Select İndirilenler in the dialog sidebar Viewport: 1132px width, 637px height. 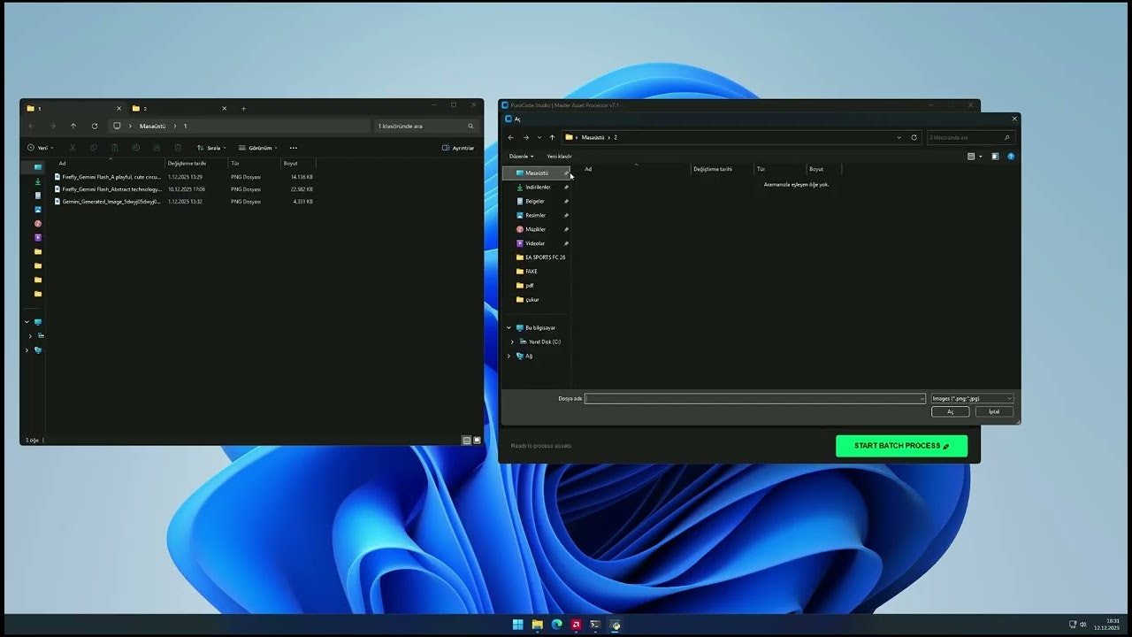tap(536, 187)
